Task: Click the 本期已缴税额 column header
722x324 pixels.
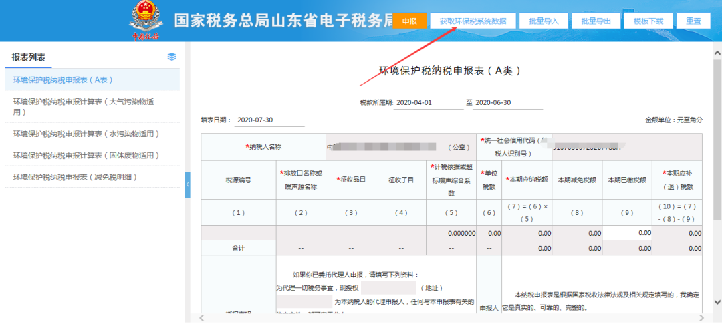Action: point(627,180)
